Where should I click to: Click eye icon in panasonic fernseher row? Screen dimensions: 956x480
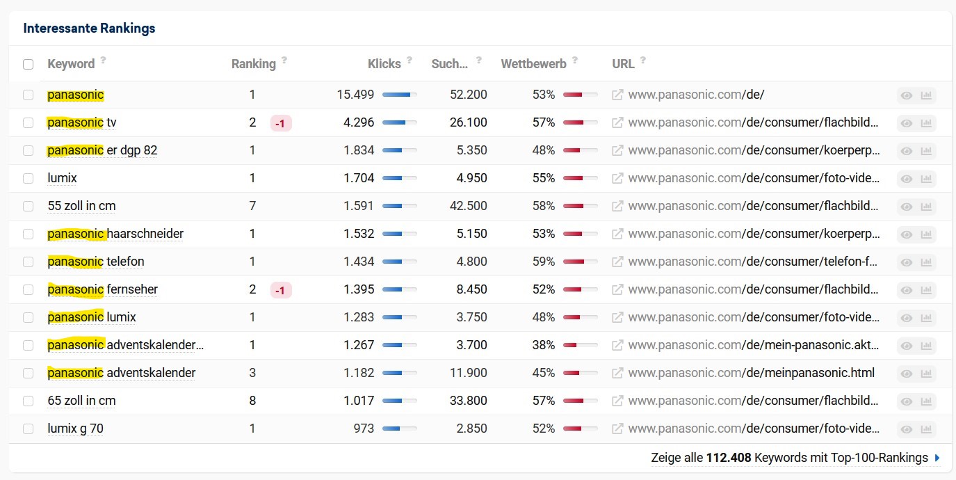click(906, 290)
